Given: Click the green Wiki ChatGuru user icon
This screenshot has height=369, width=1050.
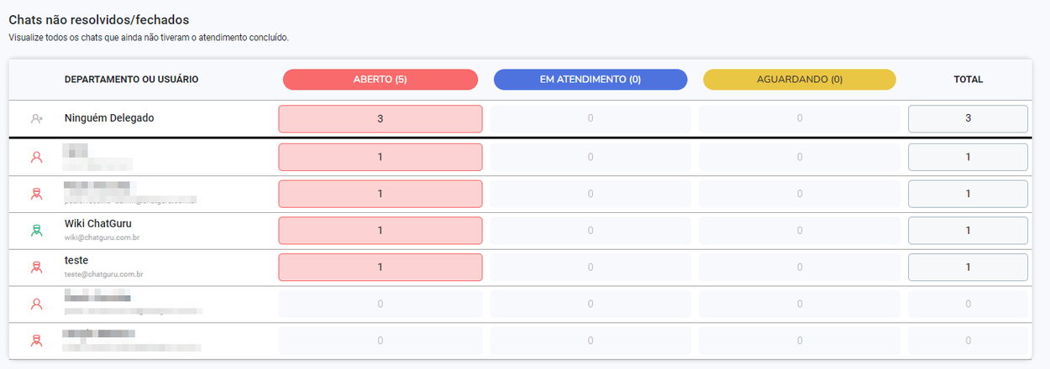Looking at the screenshot, I should click(x=36, y=231).
